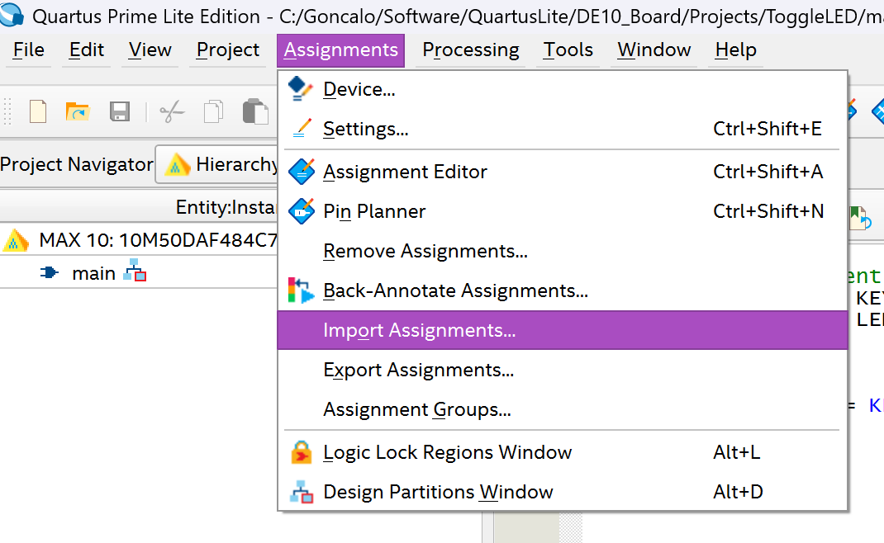The width and height of the screenshot is (884, 543).
Task: Click the MAX 10 device warning icon
Action: (x=16, y=240)
